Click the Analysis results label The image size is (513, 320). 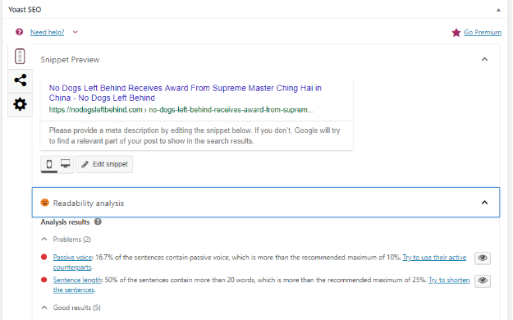[65, 222]
